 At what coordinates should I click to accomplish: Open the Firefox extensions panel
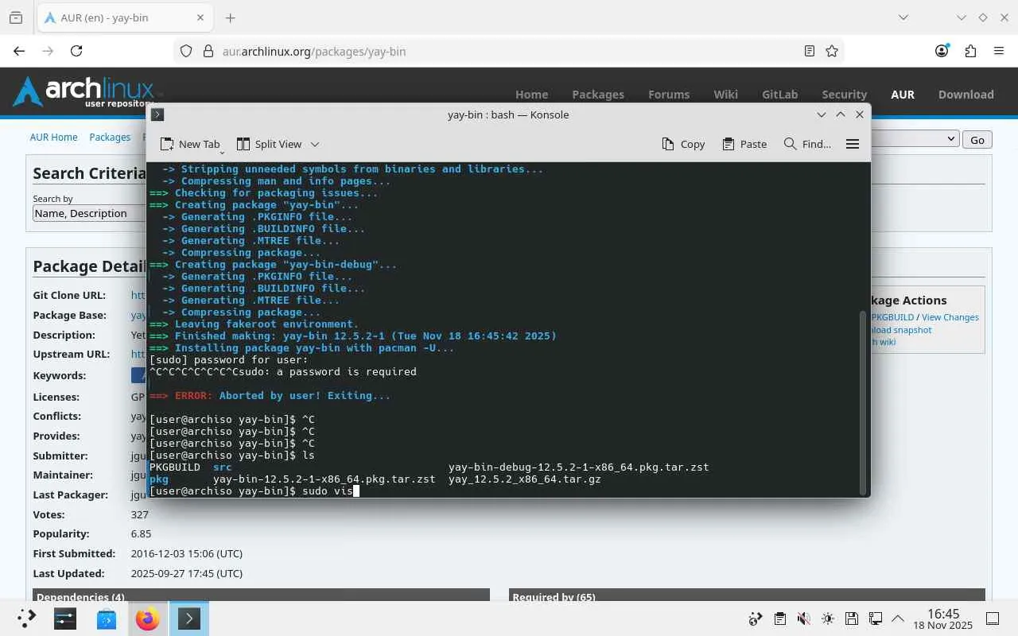tap(970, 51)
